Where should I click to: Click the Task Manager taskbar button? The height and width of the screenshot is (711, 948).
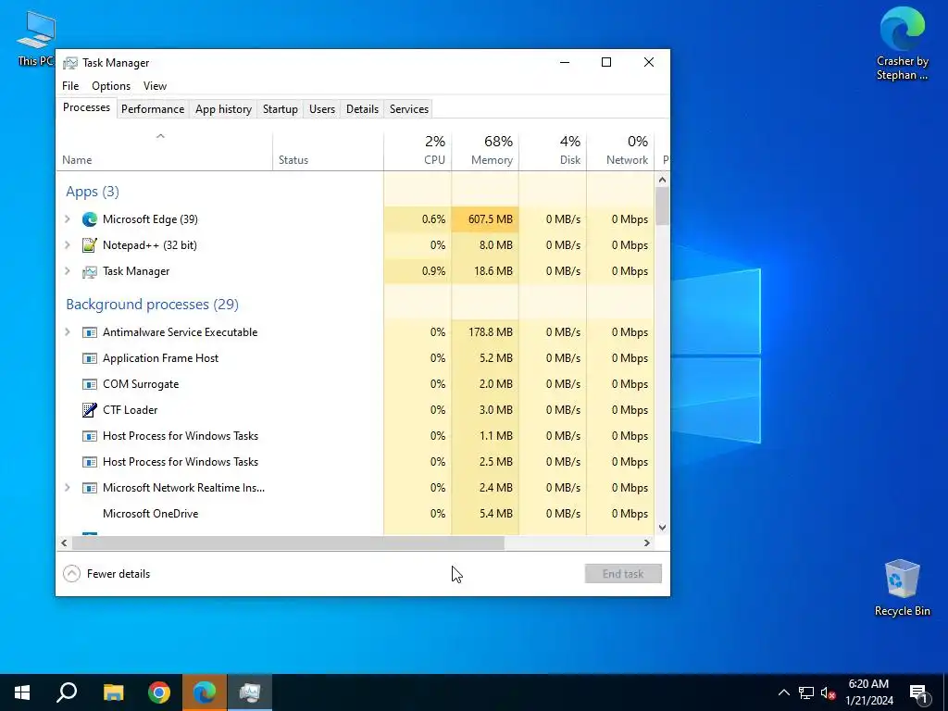click(x=250, y=692)
